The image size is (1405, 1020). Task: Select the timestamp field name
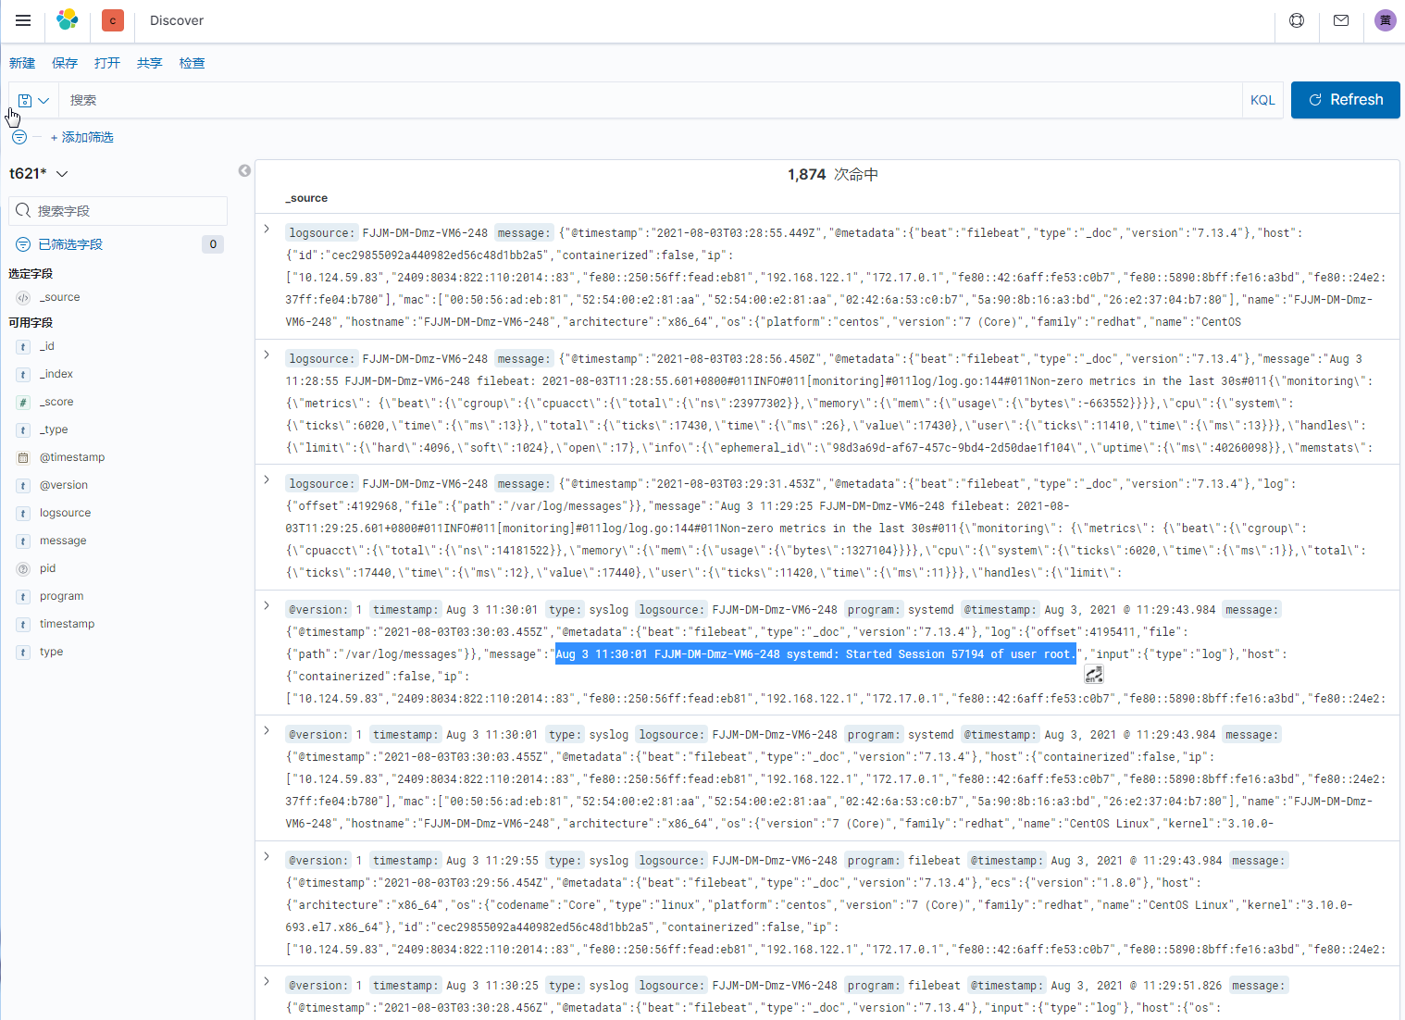67,625
